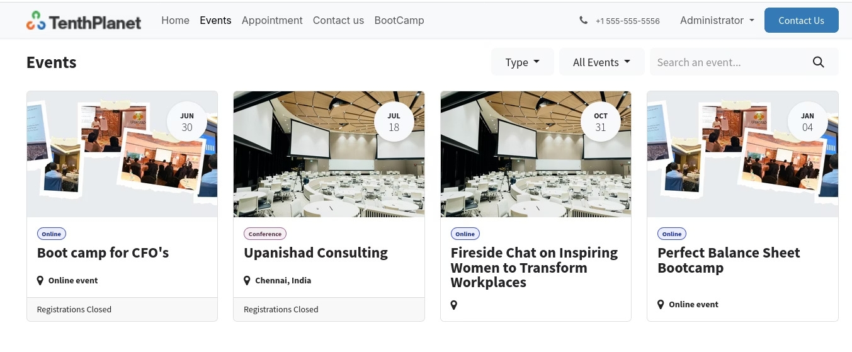Image resolution: width=852 pixels, height=352 pixels.
Task: Click the JUN 30 date badge
Action: point(186,122)
